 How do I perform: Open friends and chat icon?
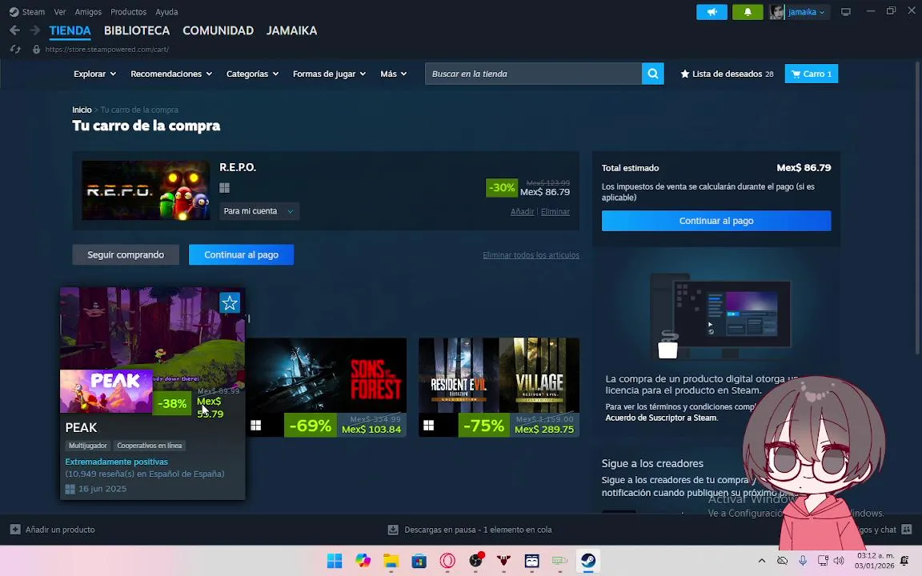[906, 530]
